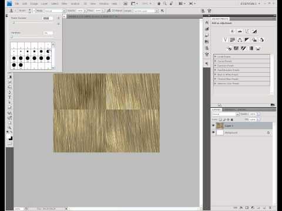Add a Curves adjustment

coord(247,31)
